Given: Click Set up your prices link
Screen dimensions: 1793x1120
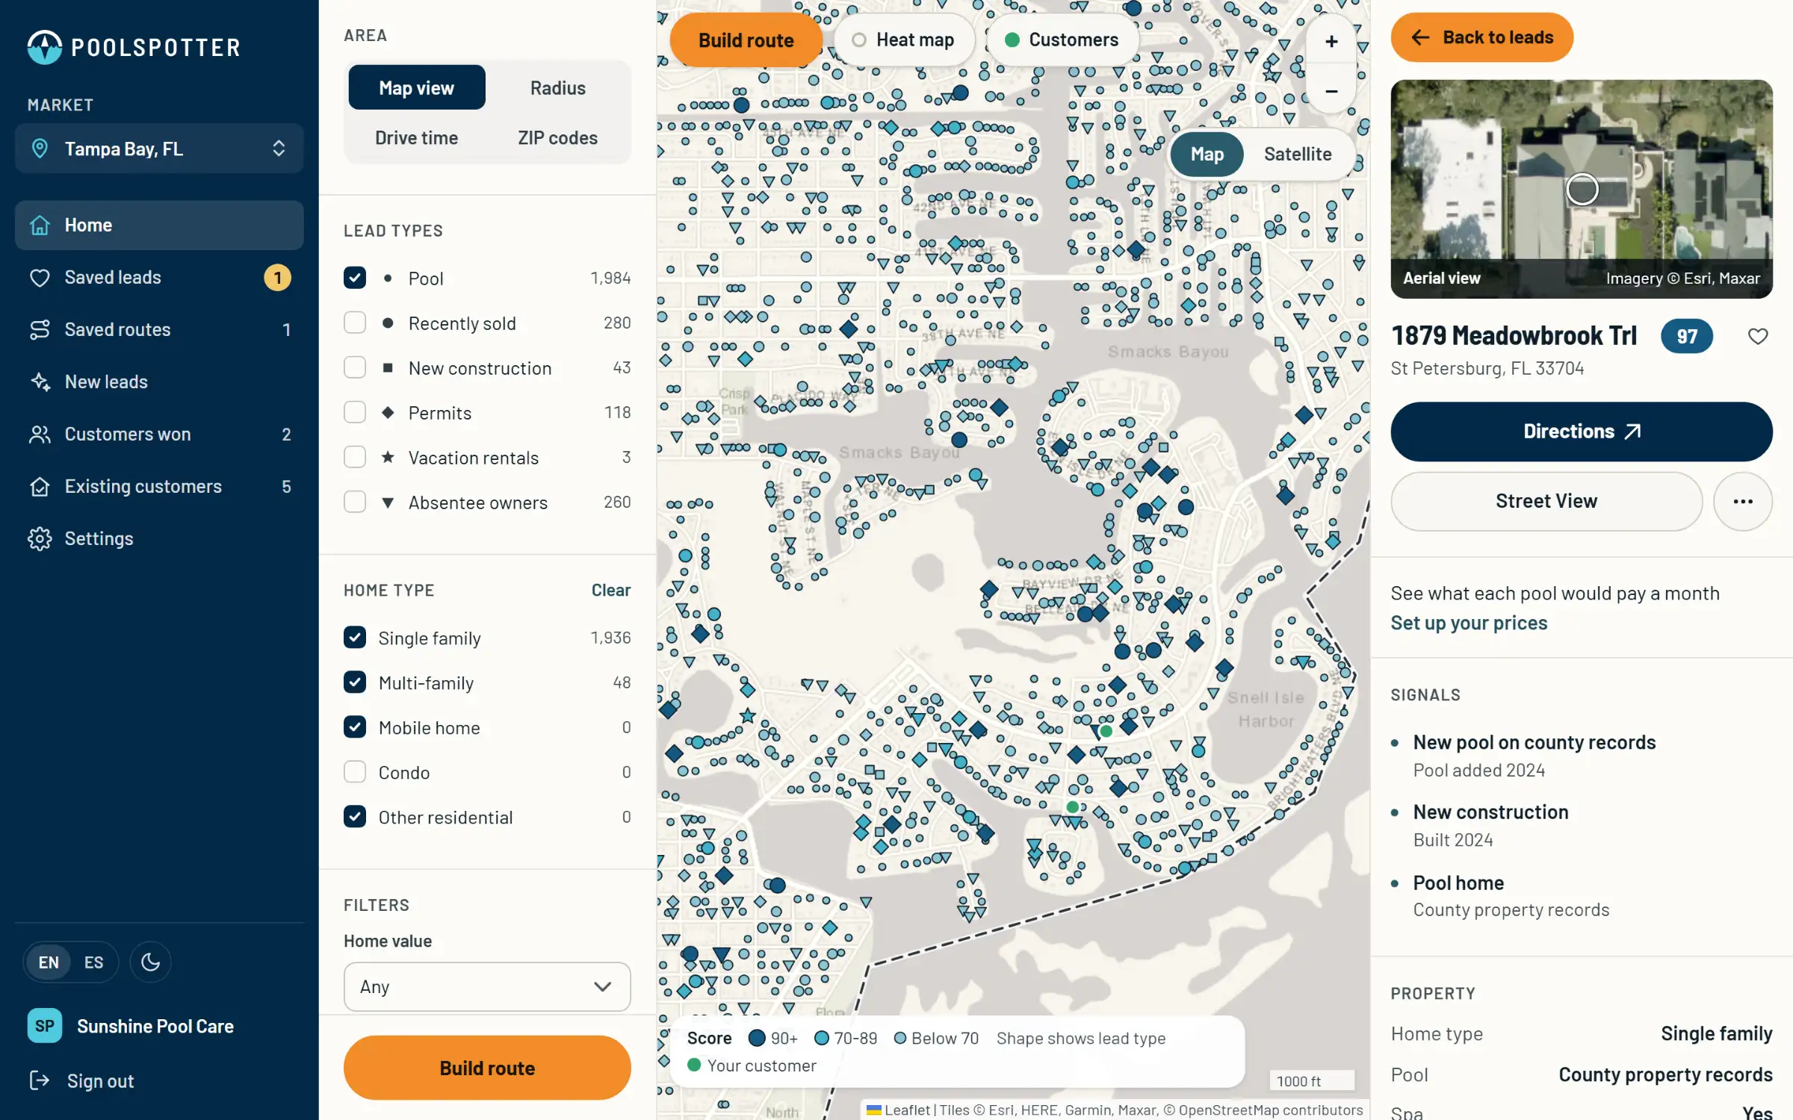Looking at the screenshot, I should [1469, 623].
